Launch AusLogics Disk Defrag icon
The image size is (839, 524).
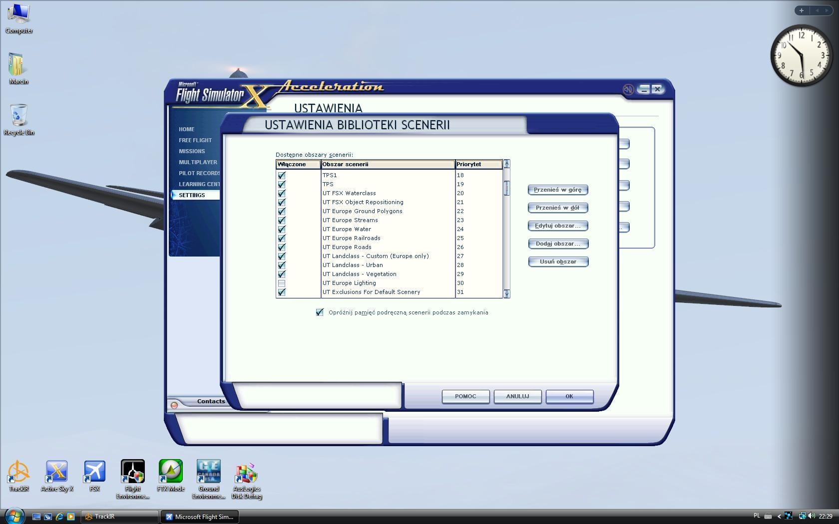[246, 473]
